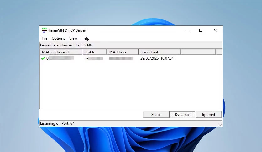
Task: Open the Help menu
Action: point(85,38)
